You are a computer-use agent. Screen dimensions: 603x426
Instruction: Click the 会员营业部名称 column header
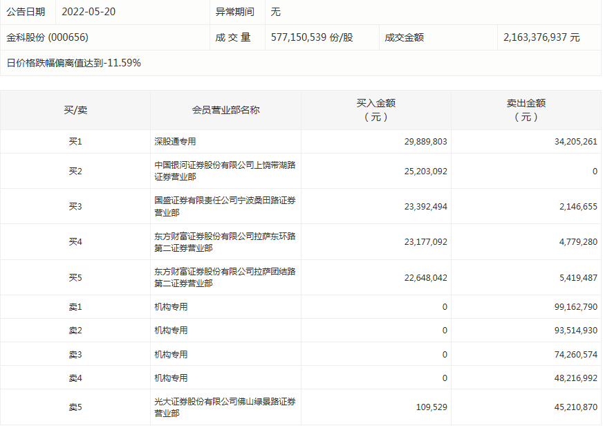pos(225,110)
